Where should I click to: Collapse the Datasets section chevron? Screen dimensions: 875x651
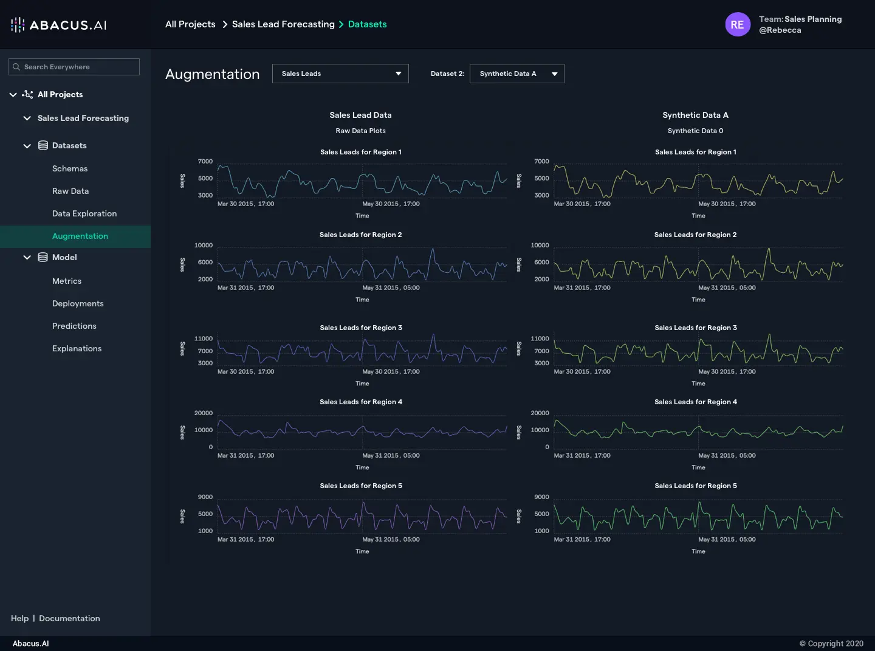(27, 145)
